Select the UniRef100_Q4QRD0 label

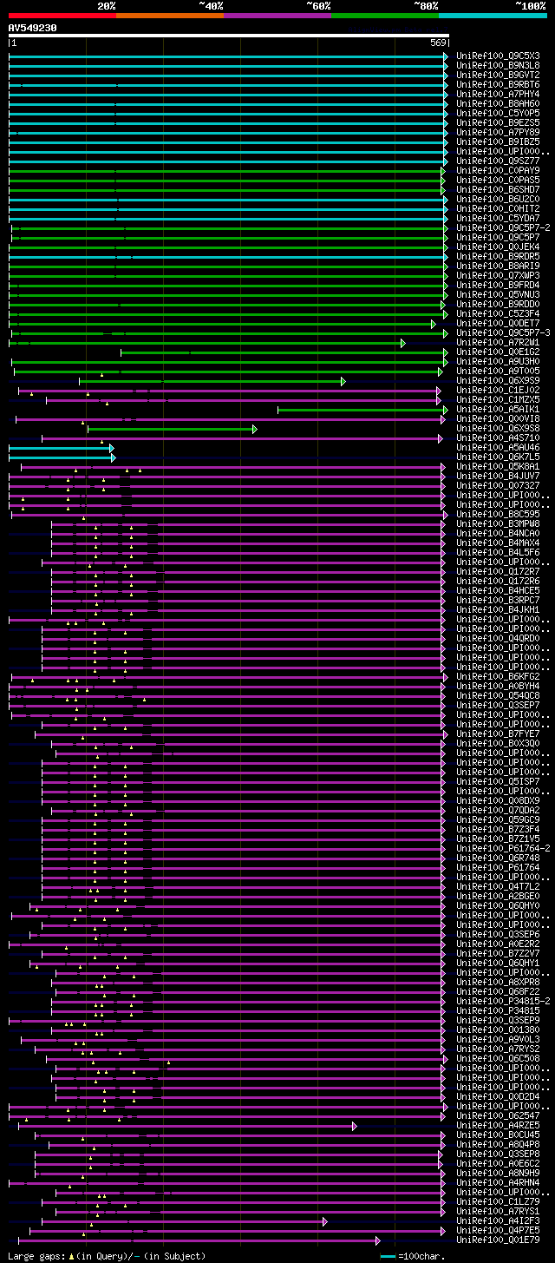(498, 638)
